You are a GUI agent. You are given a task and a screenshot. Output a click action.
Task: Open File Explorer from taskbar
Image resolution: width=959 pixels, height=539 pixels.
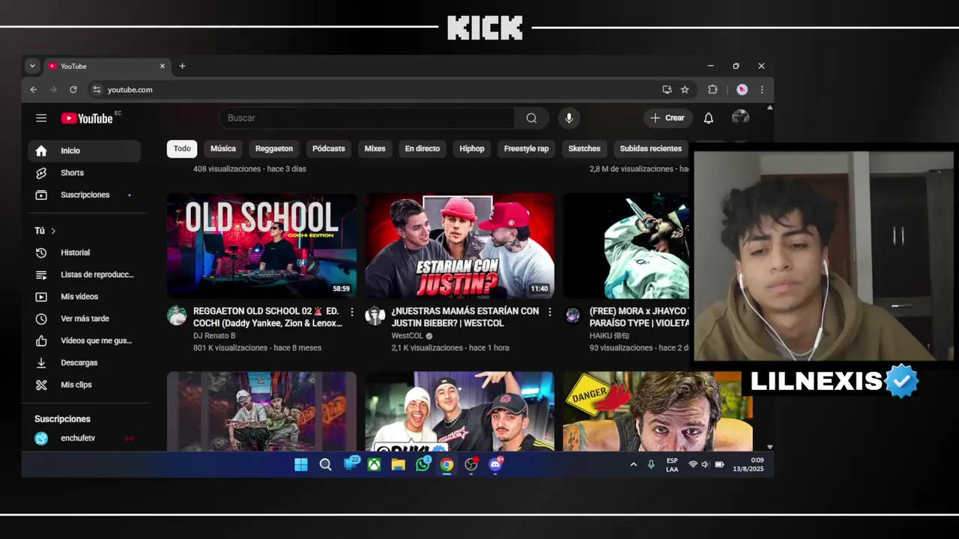click(398, 465)
